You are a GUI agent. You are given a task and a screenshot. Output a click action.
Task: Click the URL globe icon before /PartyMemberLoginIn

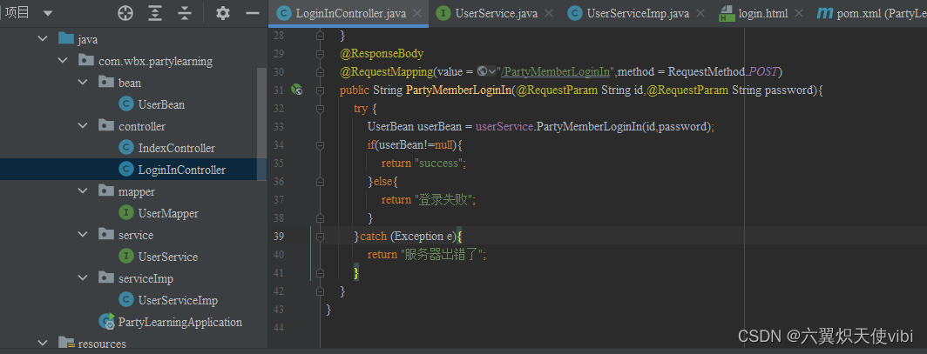click(x=482, y=71)
